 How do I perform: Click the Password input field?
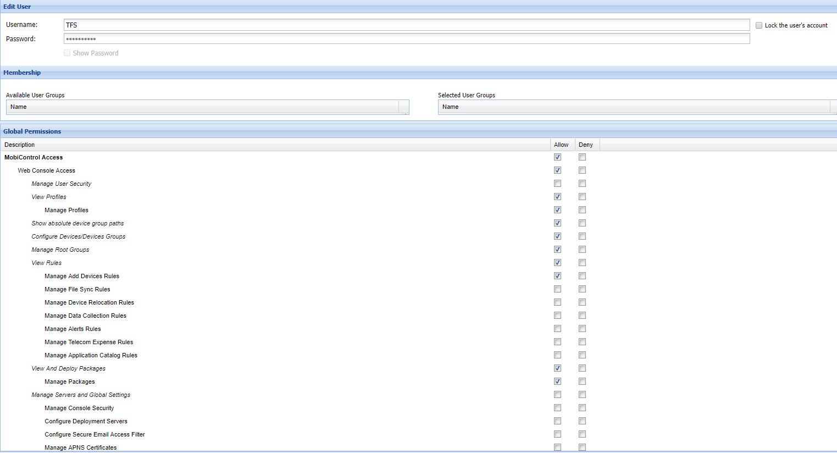[407, 38]
